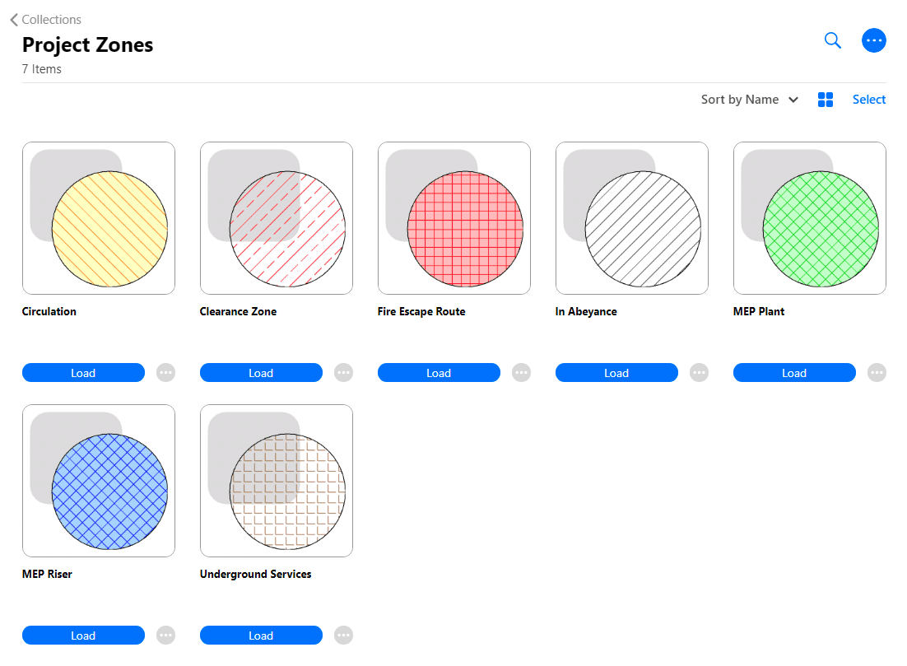This screenshot has height=666, width=907.
Task: Open the Fire Escape Route more options menu
Action: point(521,372)
